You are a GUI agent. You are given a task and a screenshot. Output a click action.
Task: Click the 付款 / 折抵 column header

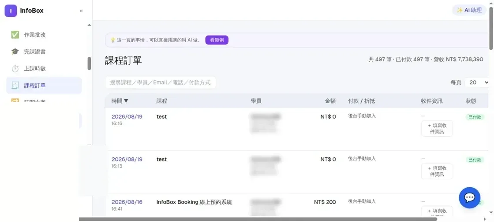(361, 101)
